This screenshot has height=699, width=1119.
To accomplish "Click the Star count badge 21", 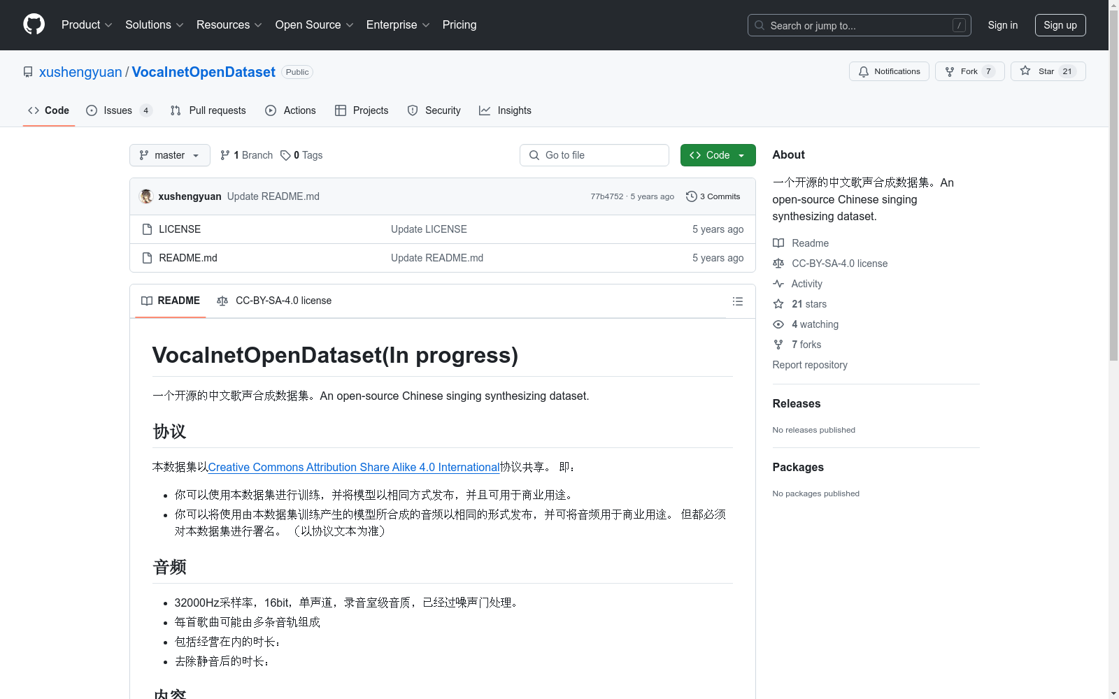I will tap(1067, 71).
